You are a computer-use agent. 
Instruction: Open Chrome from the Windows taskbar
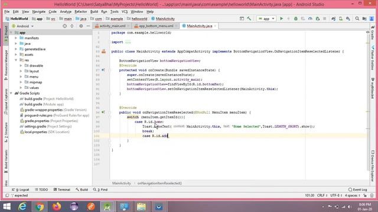pyautogui.click(x=40, y=207)
